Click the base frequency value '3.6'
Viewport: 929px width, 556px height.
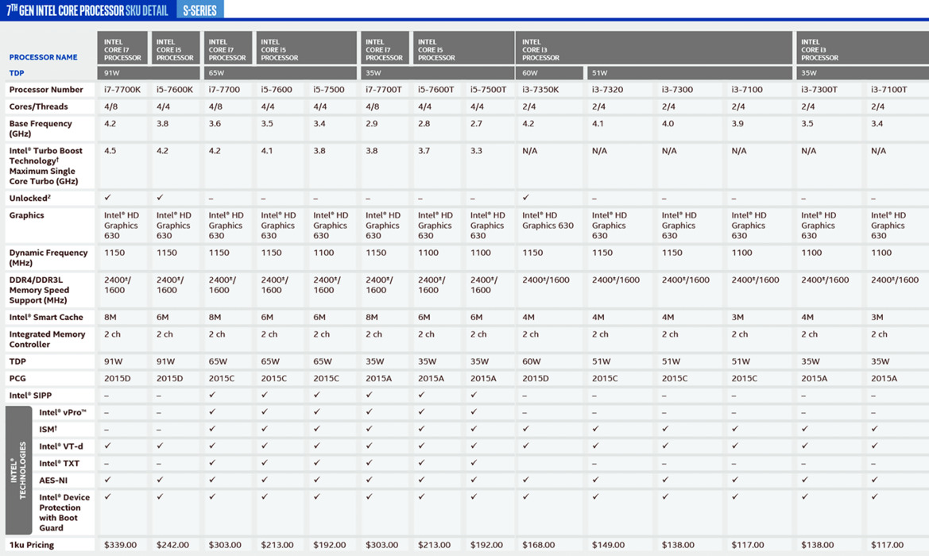pyautogui.click(x=215, y=124)
